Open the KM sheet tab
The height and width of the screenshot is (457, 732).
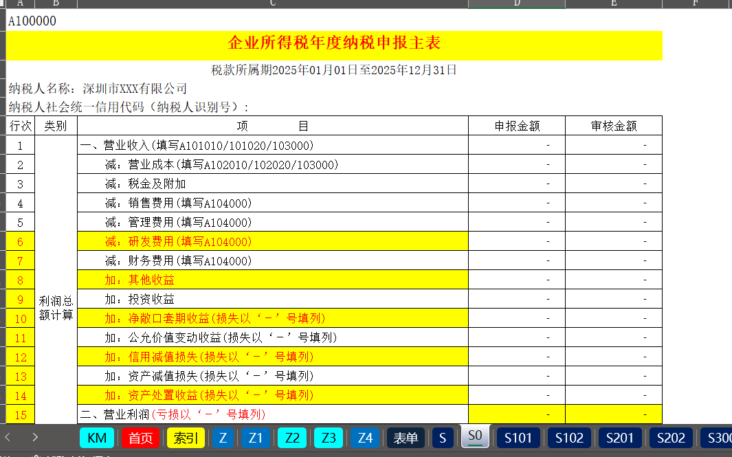[97, 438]
